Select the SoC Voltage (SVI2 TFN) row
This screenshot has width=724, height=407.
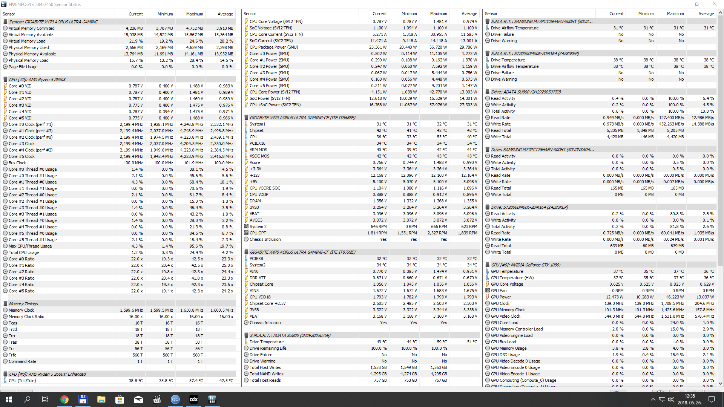coord(361,28)
